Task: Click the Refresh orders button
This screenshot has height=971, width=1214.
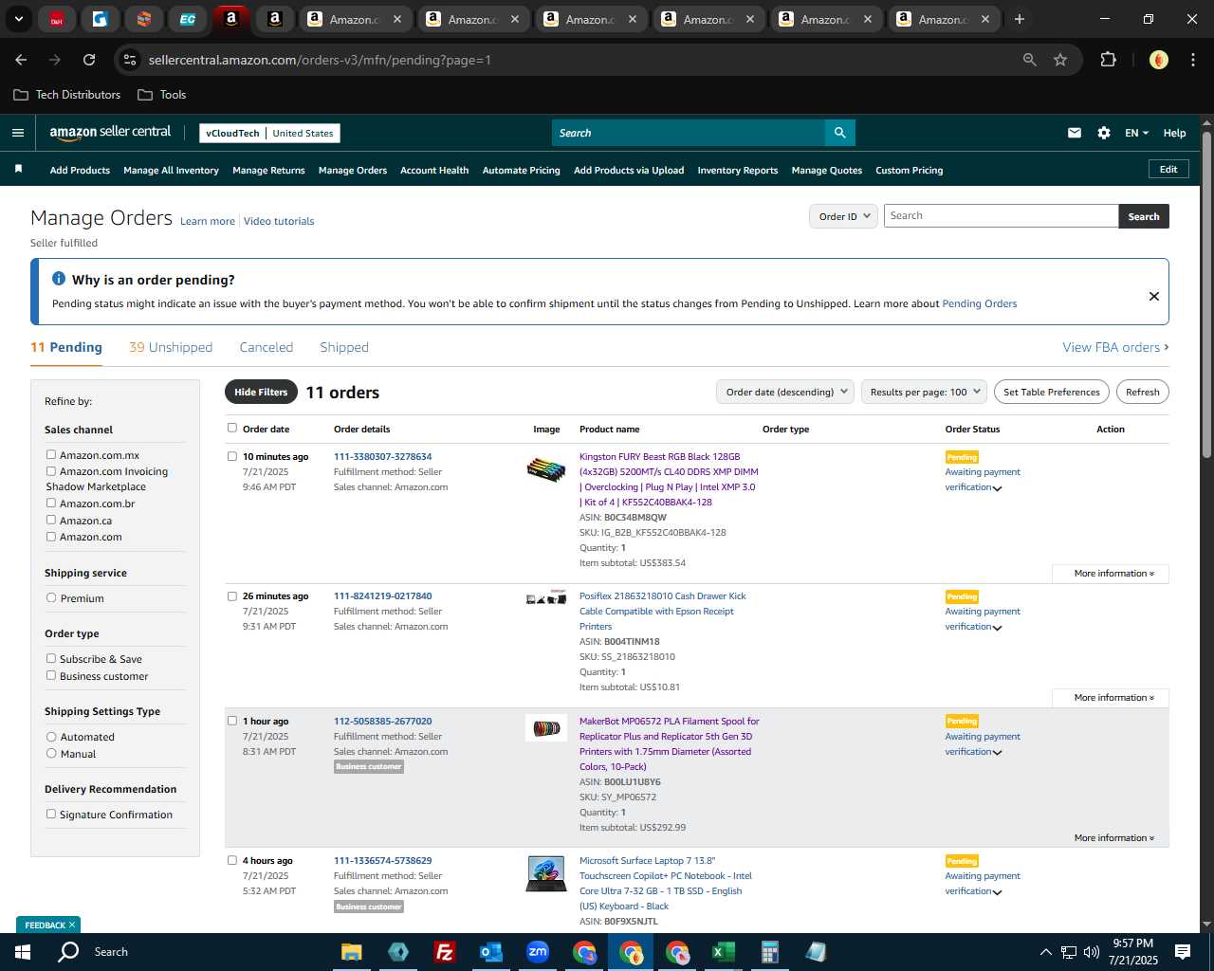Action: pos(1142,392)
